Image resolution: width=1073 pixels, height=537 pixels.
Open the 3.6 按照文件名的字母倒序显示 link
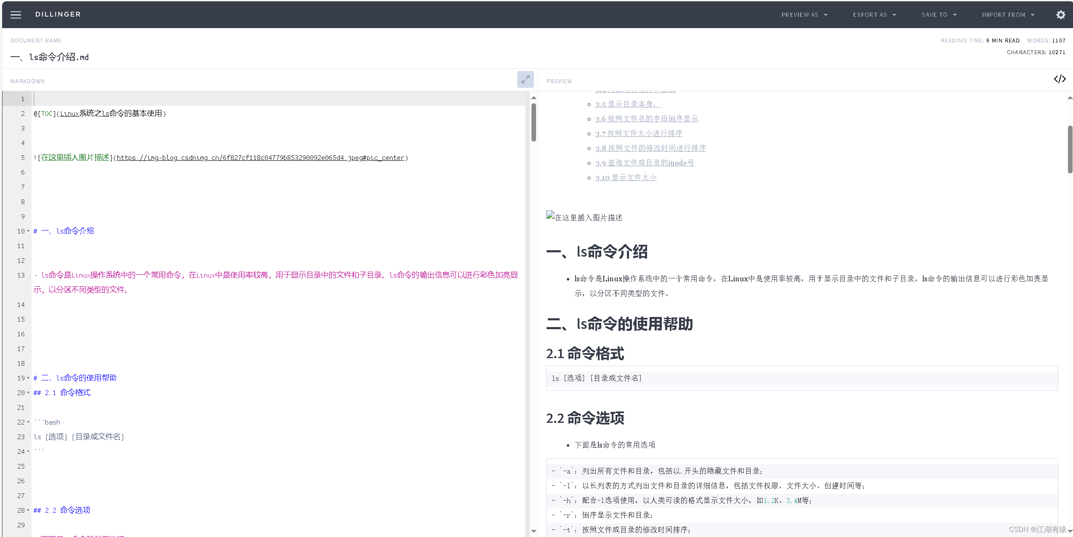point(647,119)
